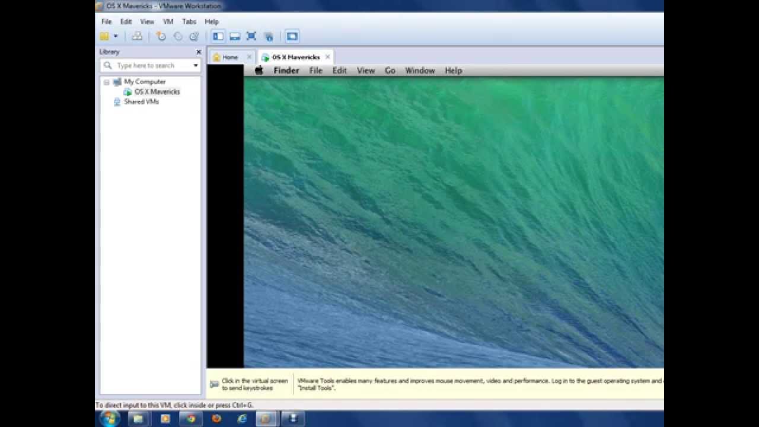Open the power options dropdown arrow

point(116,36)
